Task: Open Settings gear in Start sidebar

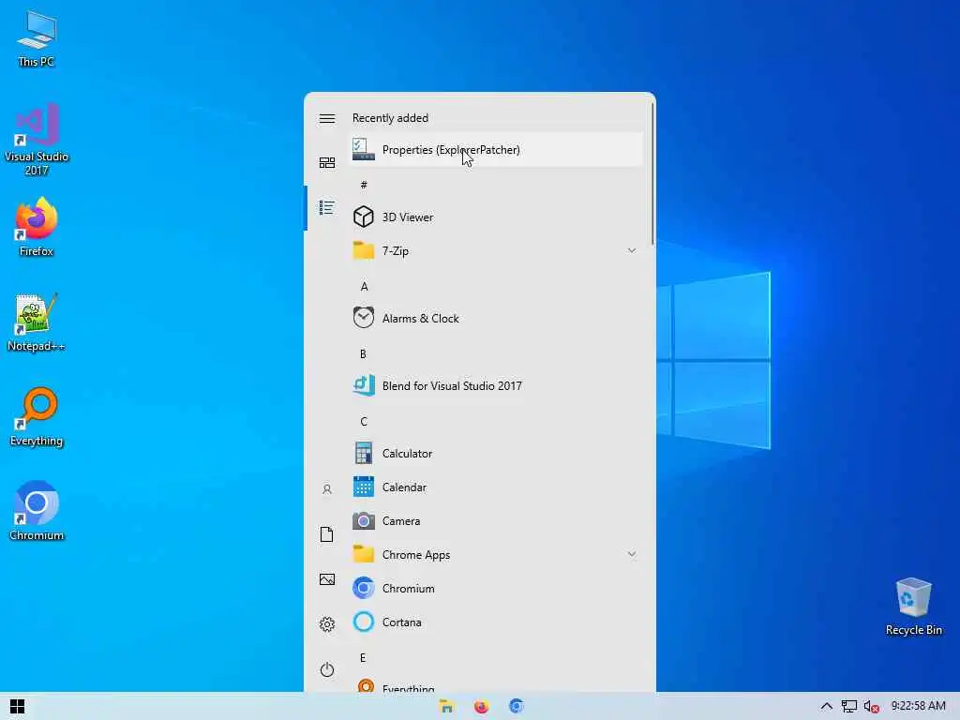Action: pyautogui.click(x=327, y=623)
